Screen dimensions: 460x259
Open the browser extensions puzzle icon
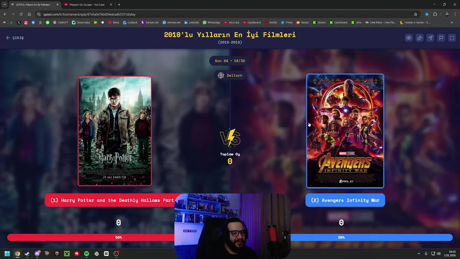[x=435, y=14]
